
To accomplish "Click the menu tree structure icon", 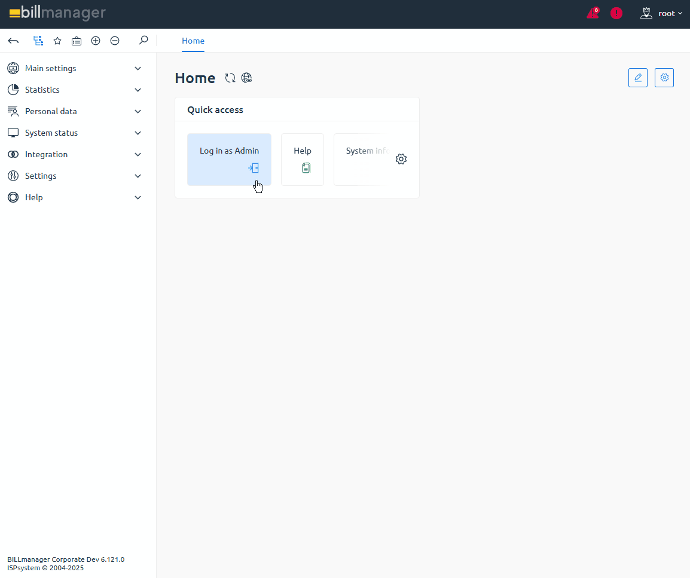I will tap(38, 41).
